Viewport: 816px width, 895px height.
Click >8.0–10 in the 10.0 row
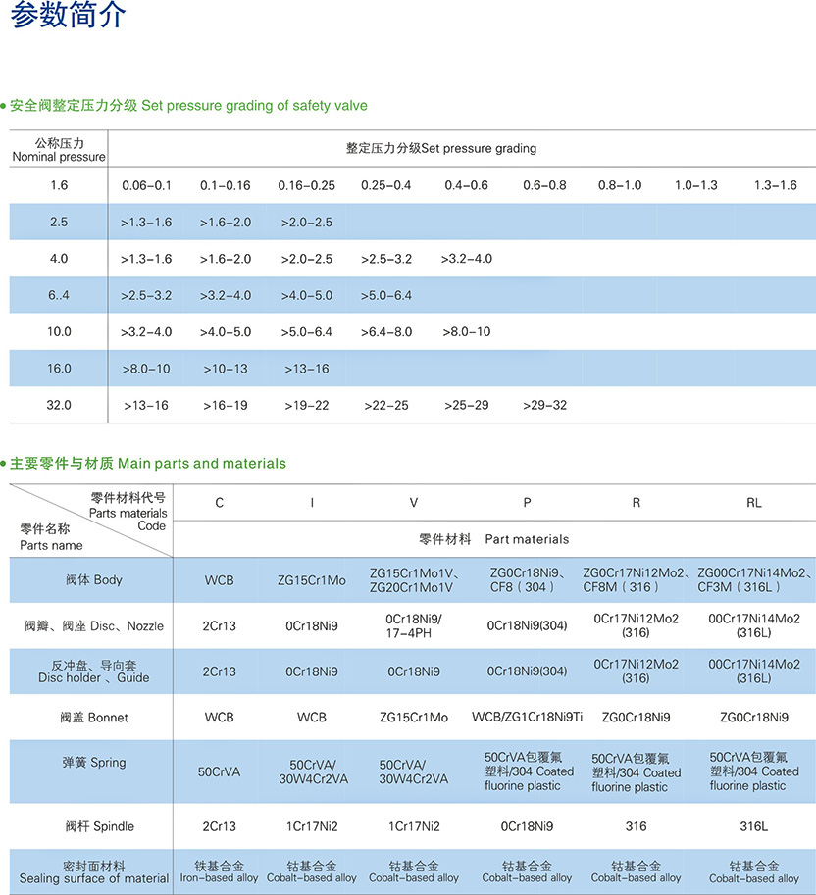click(x=466, y=331)
